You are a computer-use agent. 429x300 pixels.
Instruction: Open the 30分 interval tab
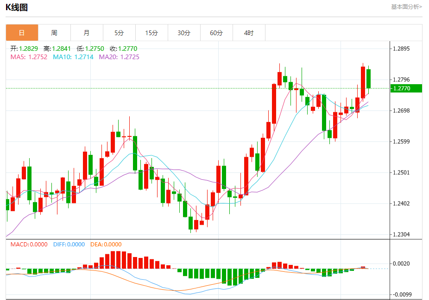[184, 33]
